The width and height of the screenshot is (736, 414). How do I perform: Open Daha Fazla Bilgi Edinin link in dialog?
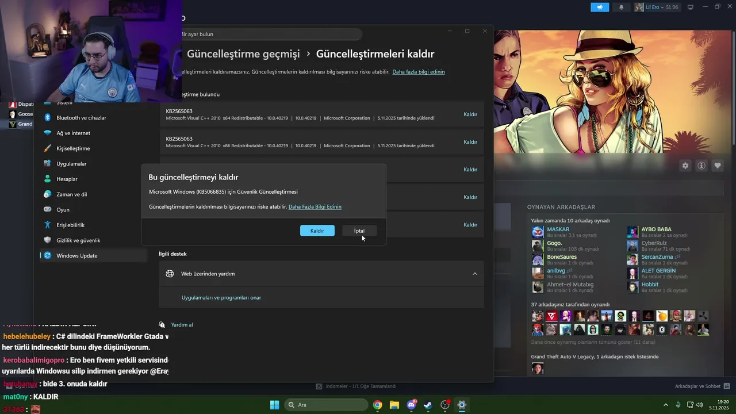(315, 206)
